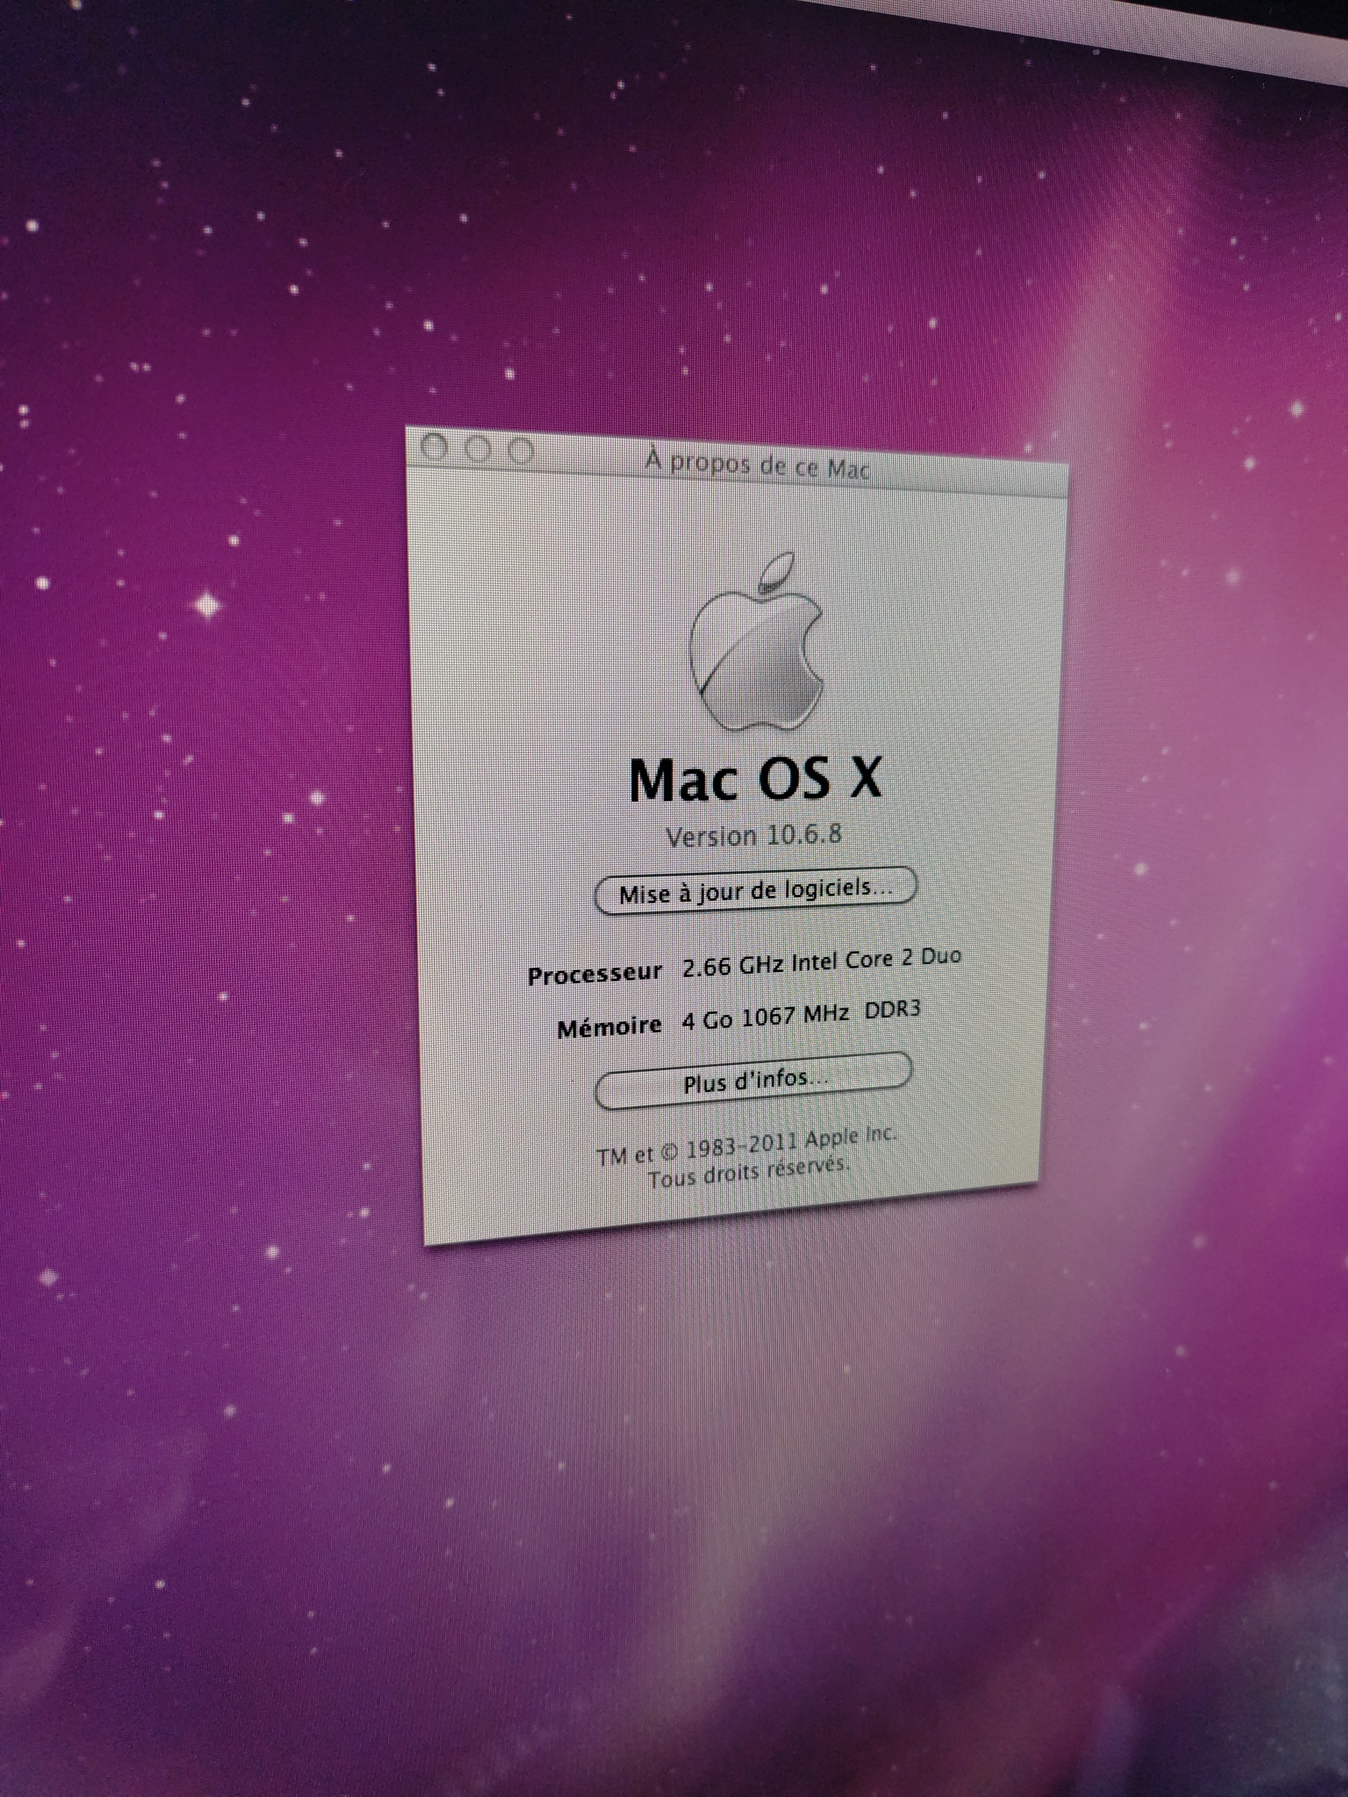
Task: Click the 'Mise à jour de logiciels…' button
Action: pyautogui.click(x=756, y=890)
